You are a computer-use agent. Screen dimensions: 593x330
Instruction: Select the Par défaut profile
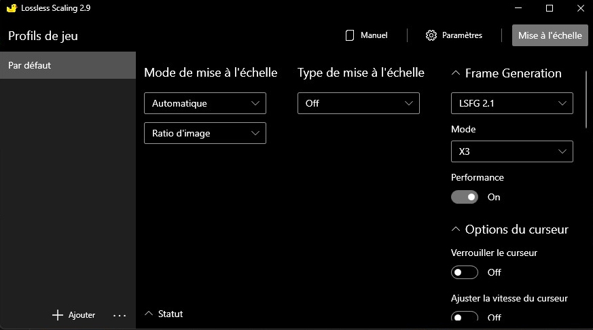coord(68,66)
